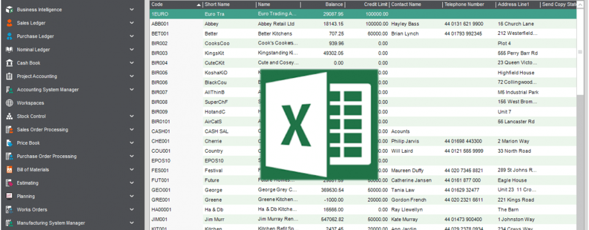Viewport: 589px width, 230px height.
Task: Click the Project Accounting clipboard icon
Action: [9, 76]
